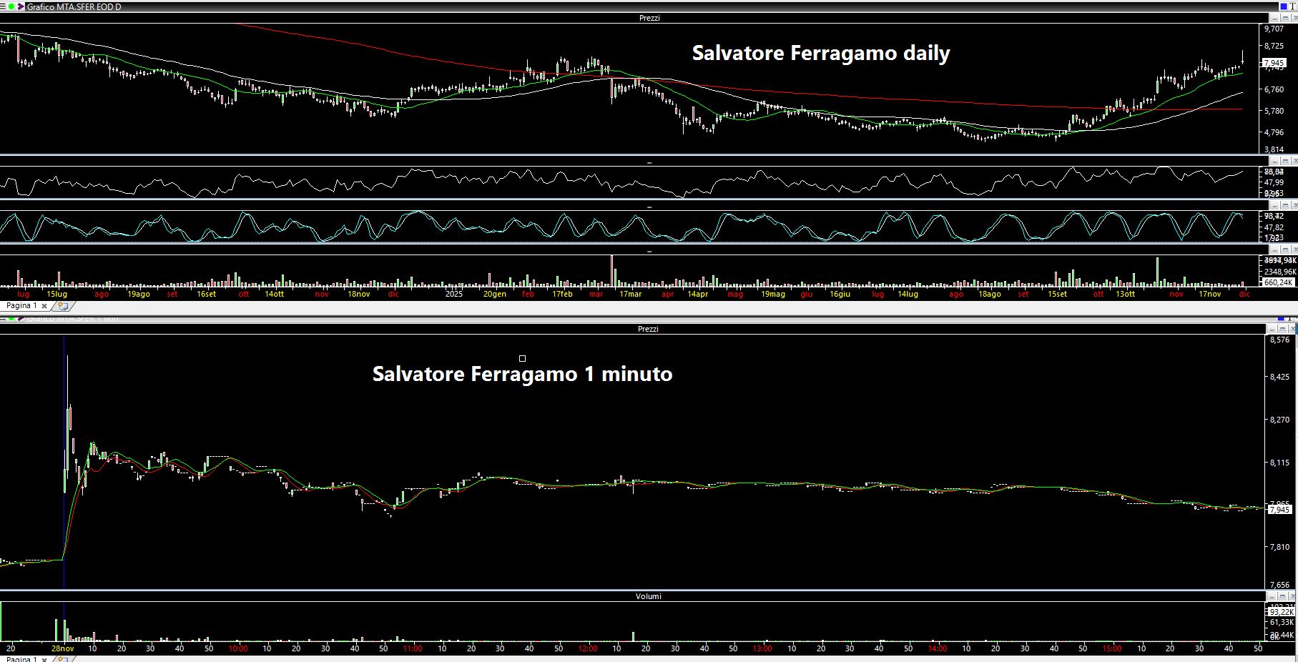The width and height of the screenshot is (1298, 662).
Task: Click the 15lug label on the daily time axis
Action: (x=56, y=294)
